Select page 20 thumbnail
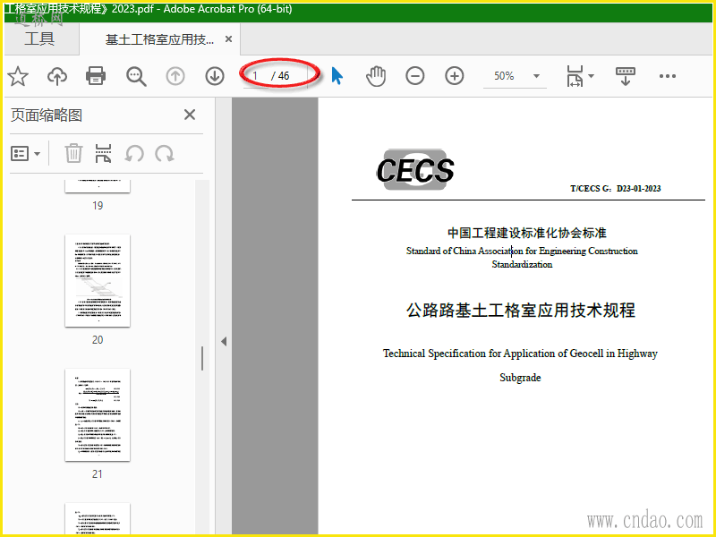716x537 pixels. click(98, 280)
